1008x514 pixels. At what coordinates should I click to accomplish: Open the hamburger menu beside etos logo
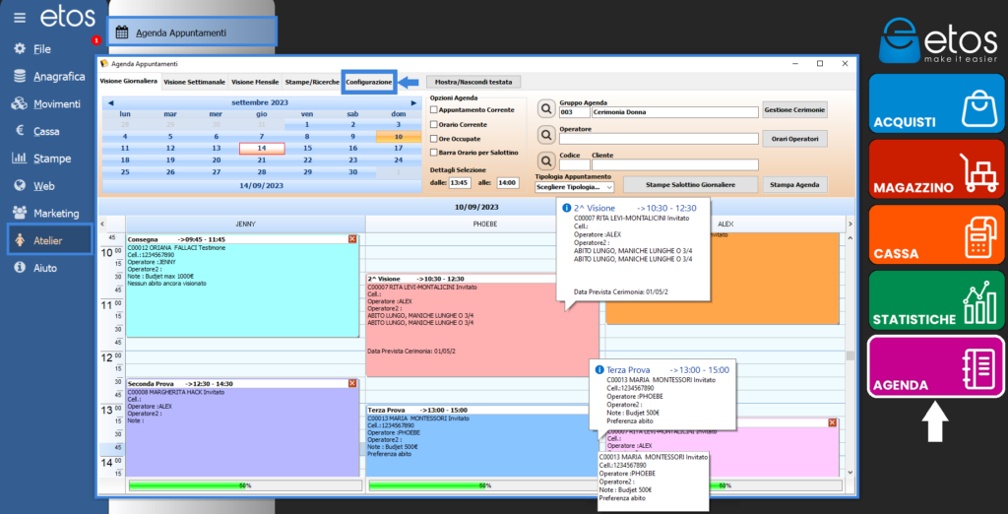click(x=20, y=18)
